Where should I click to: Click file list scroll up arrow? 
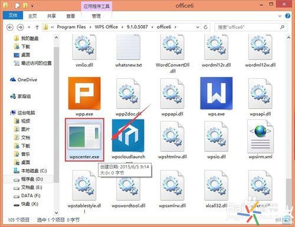[289, 37]
